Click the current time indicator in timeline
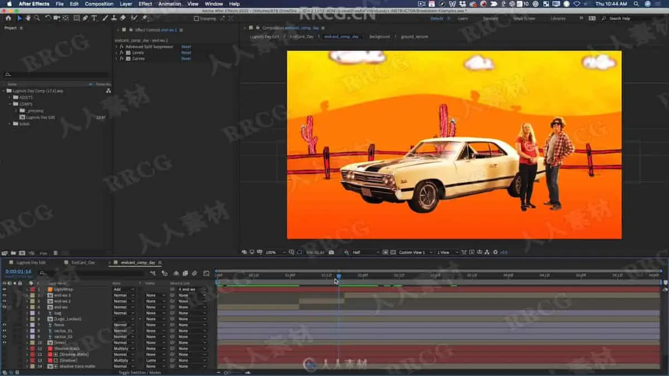This screenshot has height=376, width=669. point(338,276)
